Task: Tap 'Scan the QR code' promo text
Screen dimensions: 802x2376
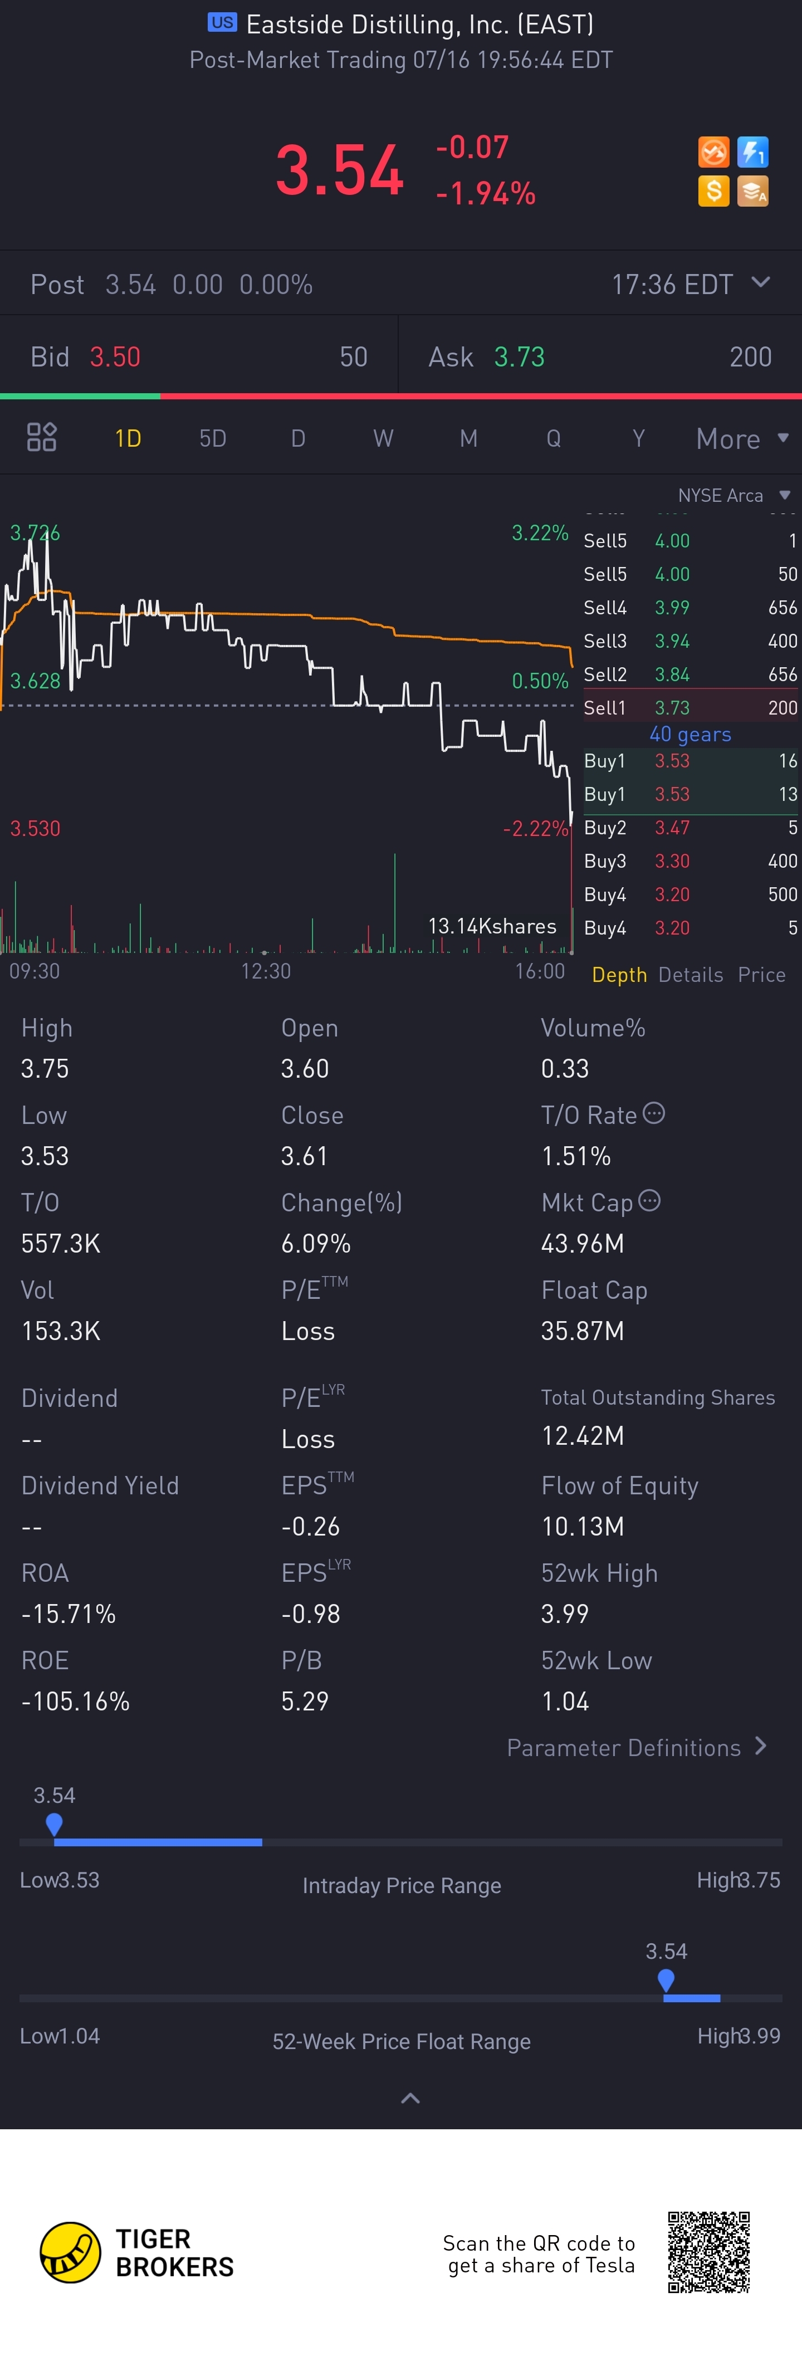Action: coord(539,2254)
